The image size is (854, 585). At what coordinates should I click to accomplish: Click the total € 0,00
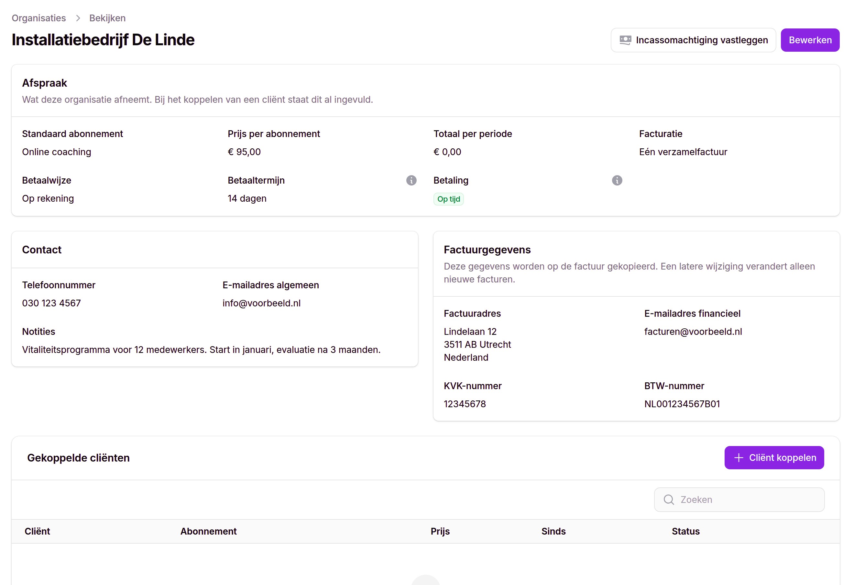[x=447, y=152]
